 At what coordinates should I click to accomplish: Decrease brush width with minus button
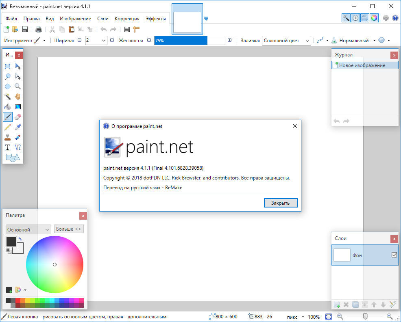pyautogui.click(x=80, y=40)
